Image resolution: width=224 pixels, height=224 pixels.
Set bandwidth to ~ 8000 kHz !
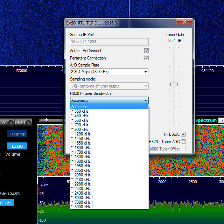(109, 207)
